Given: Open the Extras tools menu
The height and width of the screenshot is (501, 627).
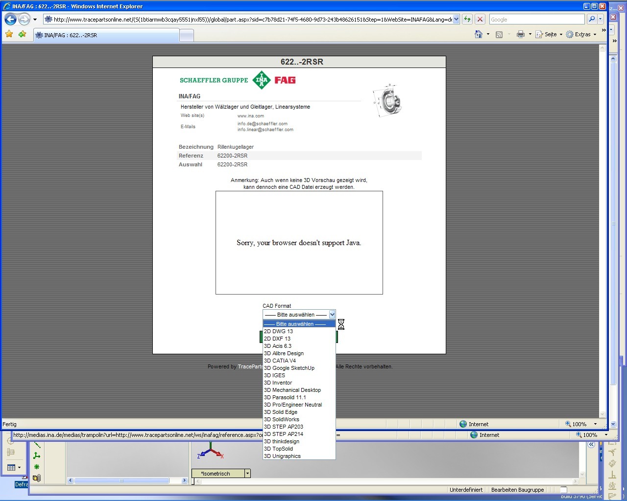Looking at the screenshot, I should coord(581,34).
